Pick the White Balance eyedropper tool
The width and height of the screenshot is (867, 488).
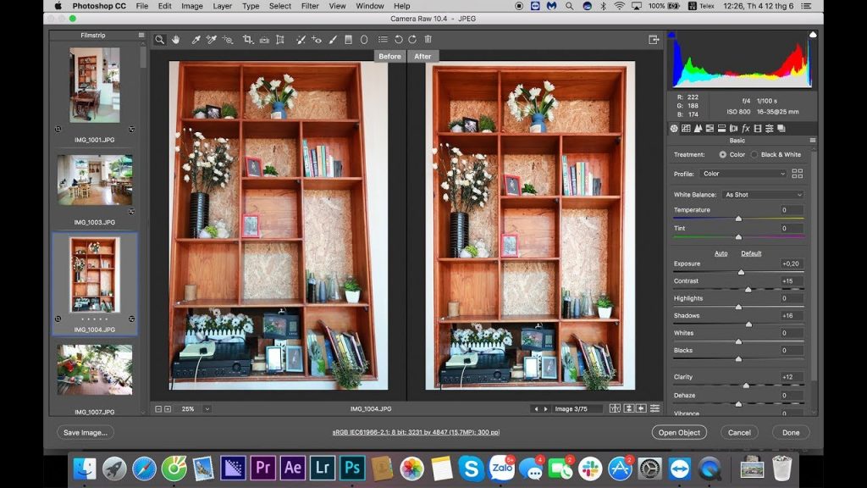pos(196,39)
